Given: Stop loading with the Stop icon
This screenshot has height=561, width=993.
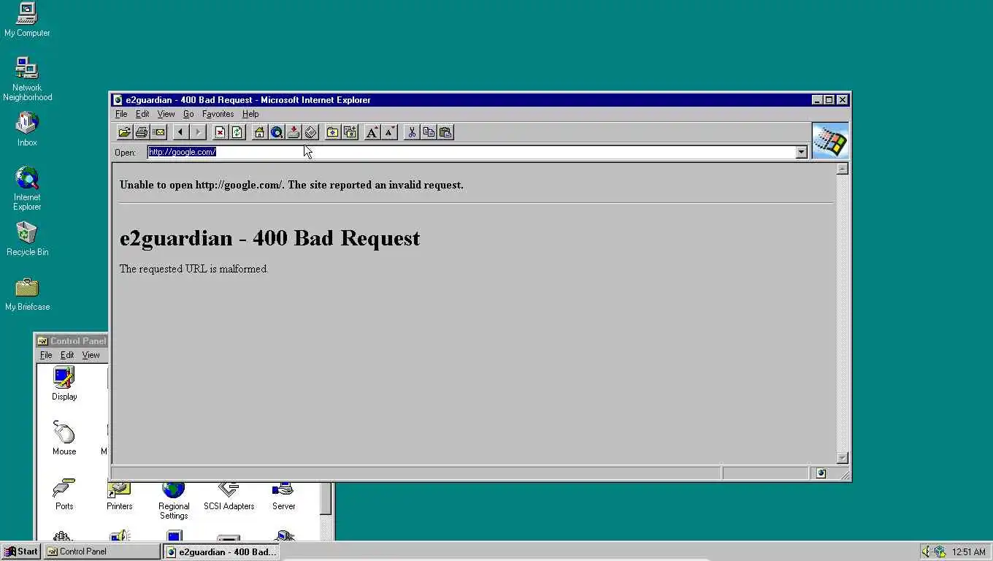Looking at the screenshot, I should click(220, 132).
